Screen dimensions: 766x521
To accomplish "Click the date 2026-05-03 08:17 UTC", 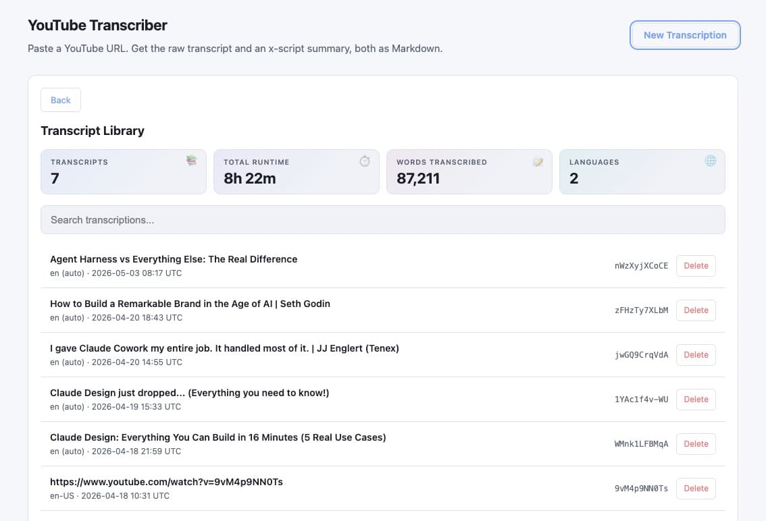I will [136, 273].
